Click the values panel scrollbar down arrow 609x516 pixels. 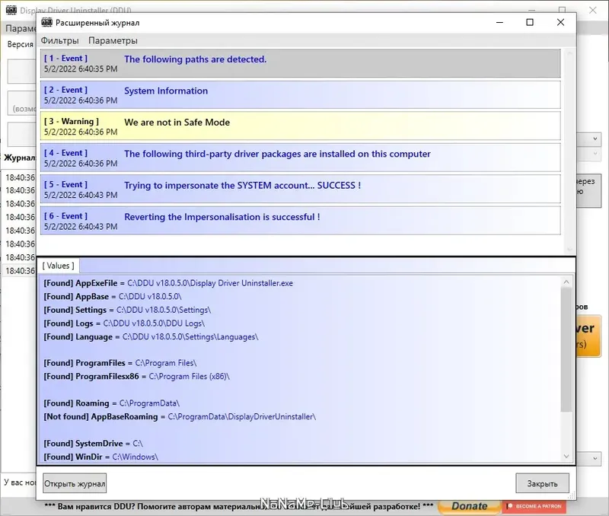(x=566, y=457)
